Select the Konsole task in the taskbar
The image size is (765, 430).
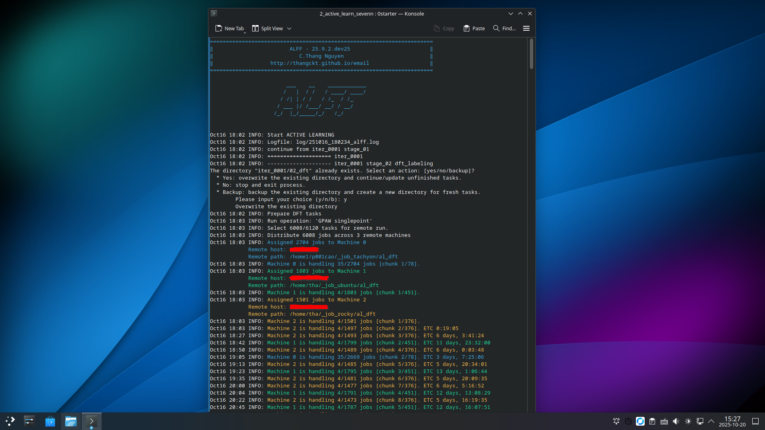[92, 421]
